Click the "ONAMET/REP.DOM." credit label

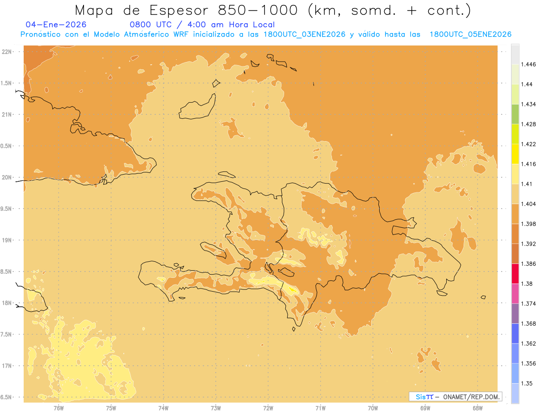472,397
